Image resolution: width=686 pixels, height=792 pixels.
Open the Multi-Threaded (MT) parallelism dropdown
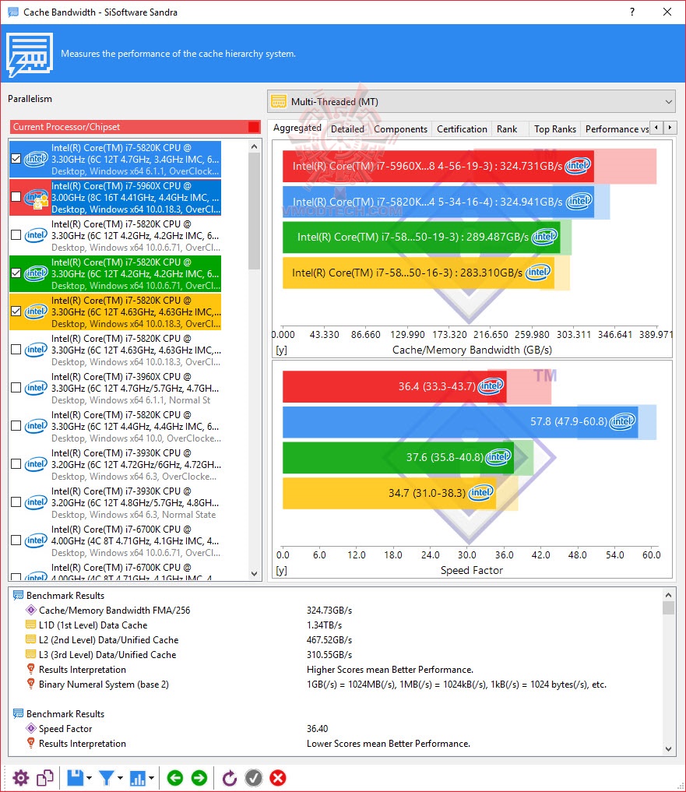pos(471,102)
